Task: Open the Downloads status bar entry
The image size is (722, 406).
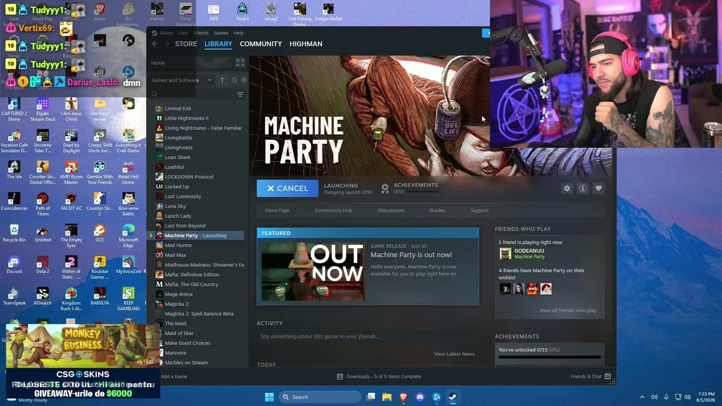Action: 379,377
